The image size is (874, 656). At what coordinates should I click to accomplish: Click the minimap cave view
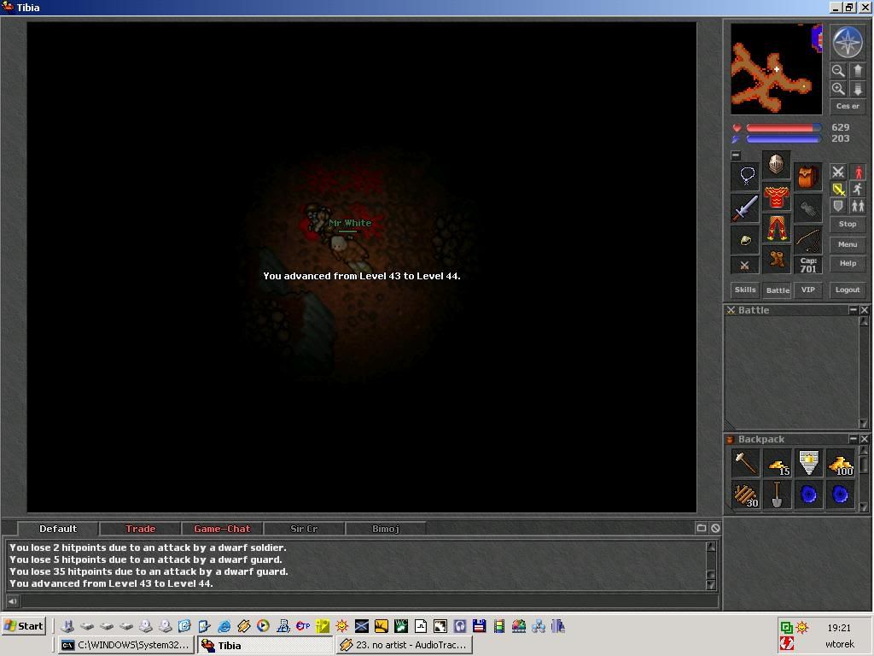point(777,68)
